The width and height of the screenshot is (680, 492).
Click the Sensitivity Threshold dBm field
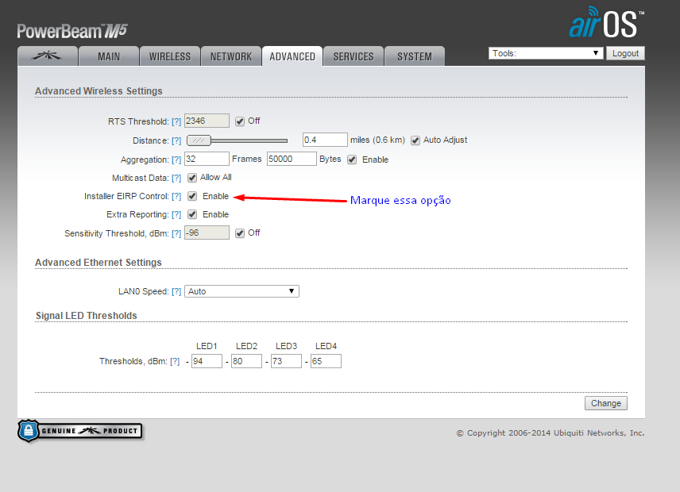(x=207, y=233)
